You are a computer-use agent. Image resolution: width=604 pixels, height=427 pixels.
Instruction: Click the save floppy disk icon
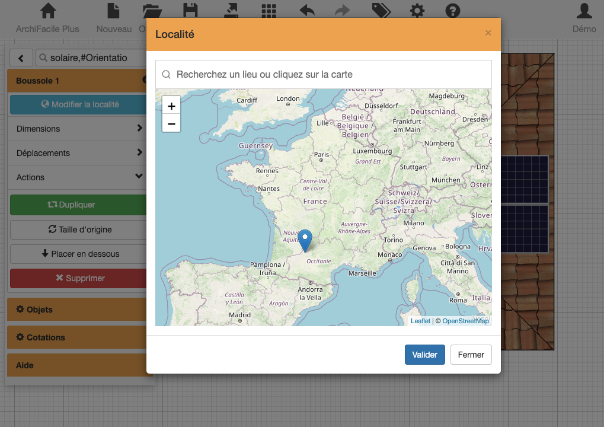pyautogui.click(x=190, y=11)
